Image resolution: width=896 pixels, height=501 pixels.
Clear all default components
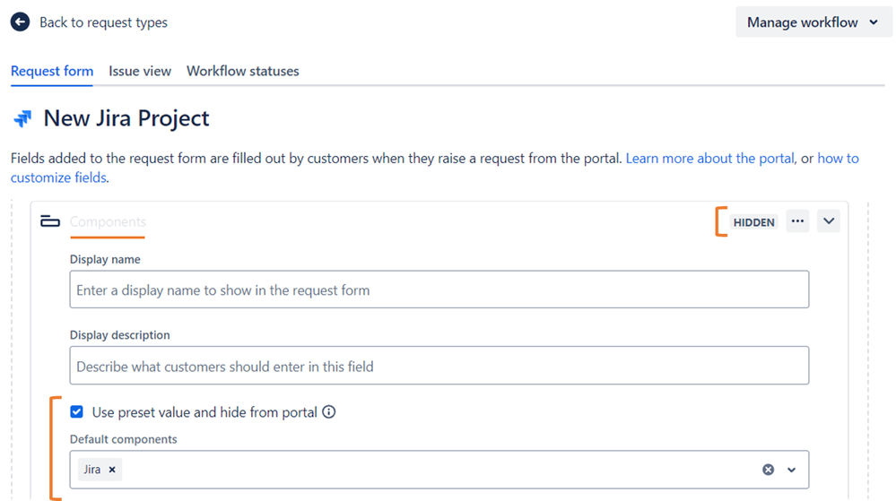point(768,470)
